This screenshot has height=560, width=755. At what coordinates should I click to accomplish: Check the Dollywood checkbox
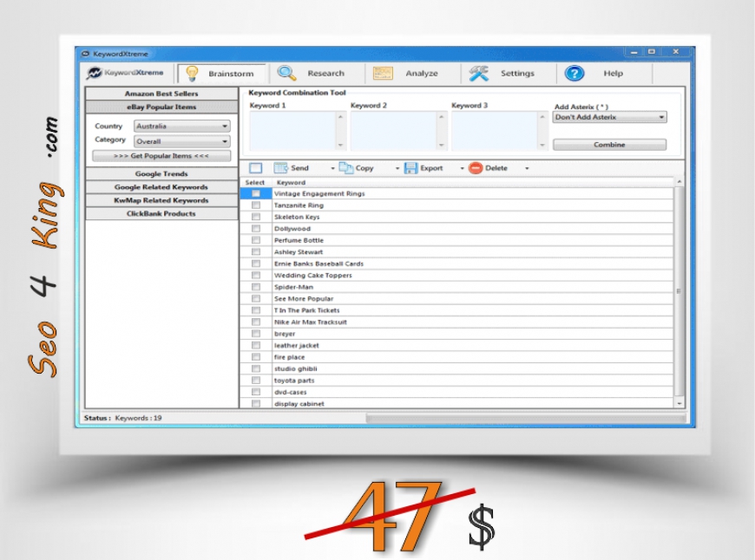[x=256, y=229]
